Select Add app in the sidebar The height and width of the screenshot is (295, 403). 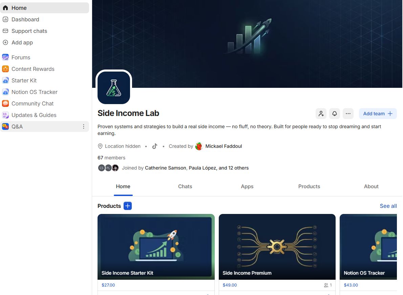pos(44,42)
